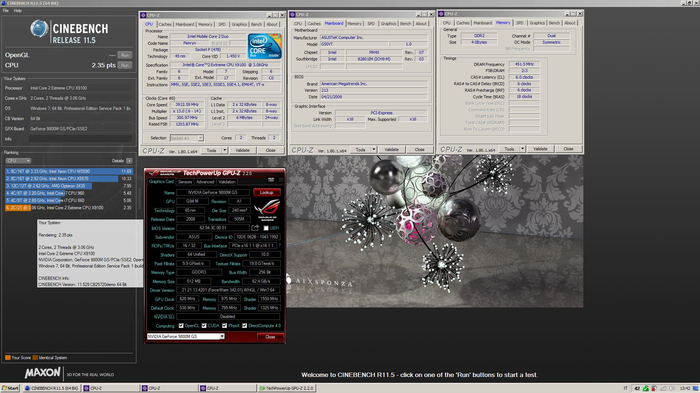Click the DRAM Frequency 451.5 MHz value
Screen dimensions: 700x393
tap(524, 64)
